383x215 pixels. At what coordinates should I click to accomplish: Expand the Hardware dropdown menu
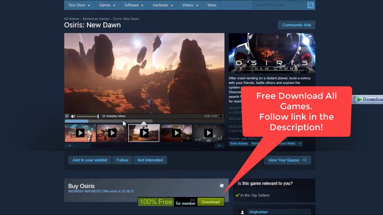tap(163, 5)
